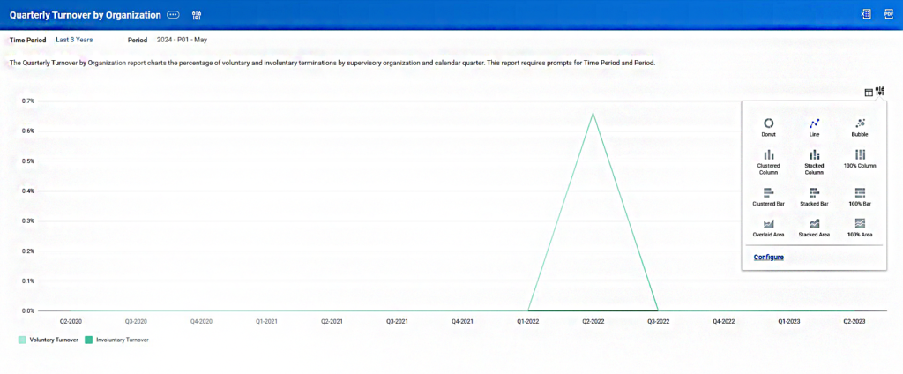Screen dimensions: 903x374
Task: Click the Q2-2023 axis label
Action: point(854,321)
